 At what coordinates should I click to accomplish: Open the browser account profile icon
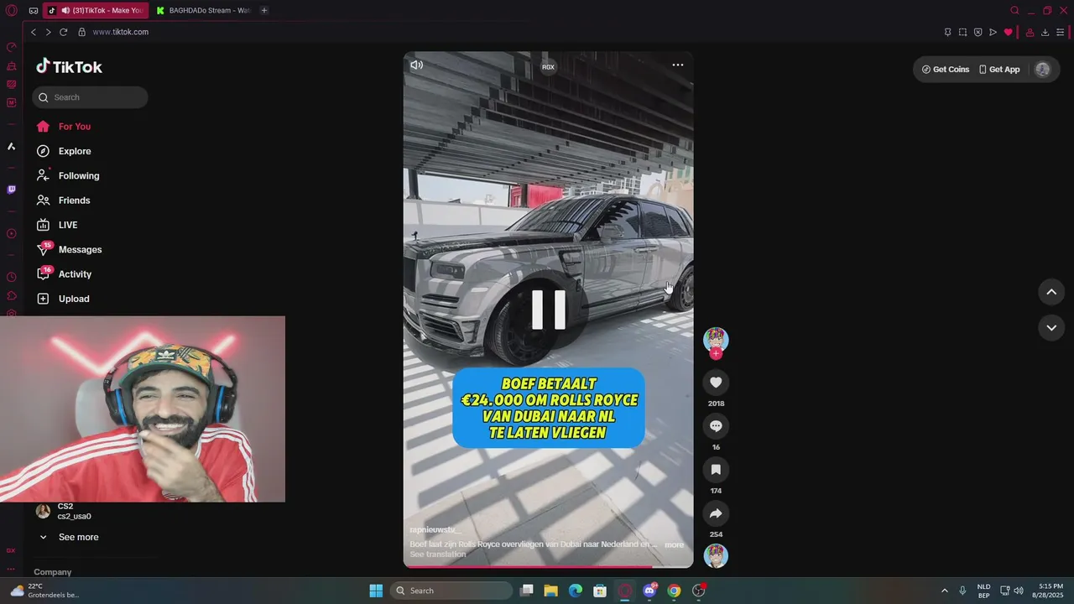pos(1030,32)
